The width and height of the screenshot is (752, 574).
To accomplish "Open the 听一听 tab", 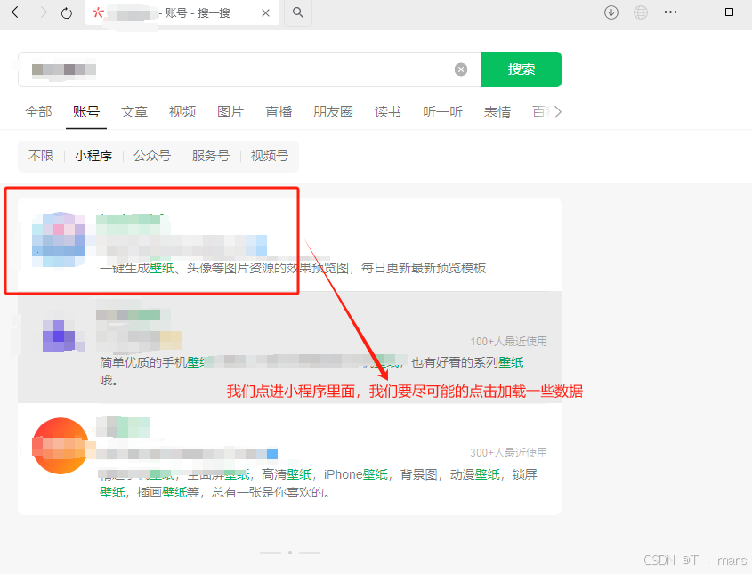I will (442, 112).
